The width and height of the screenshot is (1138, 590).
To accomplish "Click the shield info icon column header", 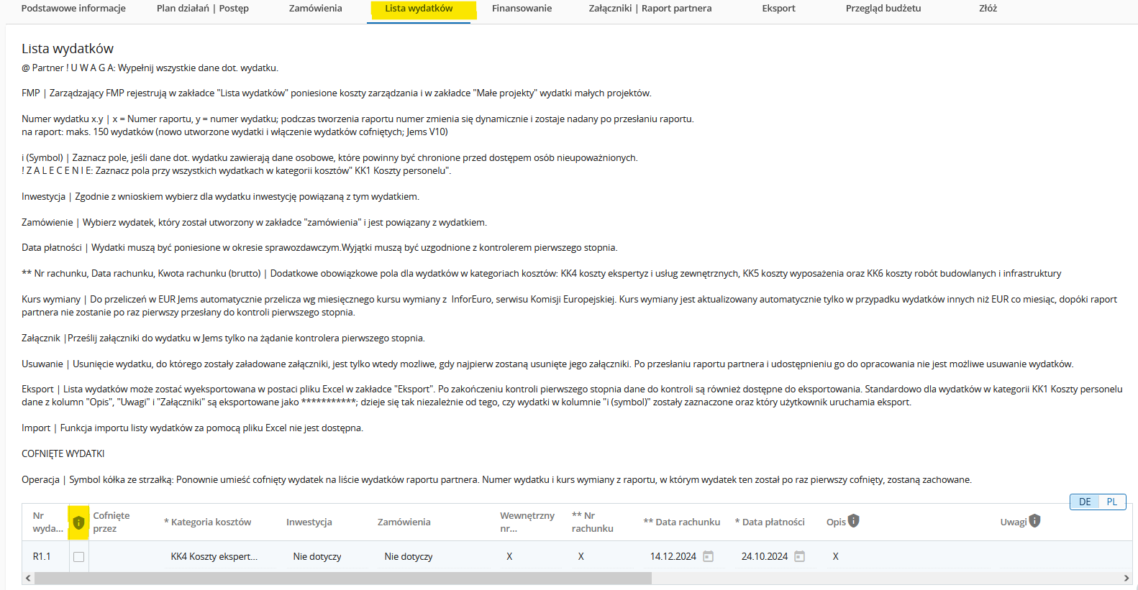I will click(79, 522).
